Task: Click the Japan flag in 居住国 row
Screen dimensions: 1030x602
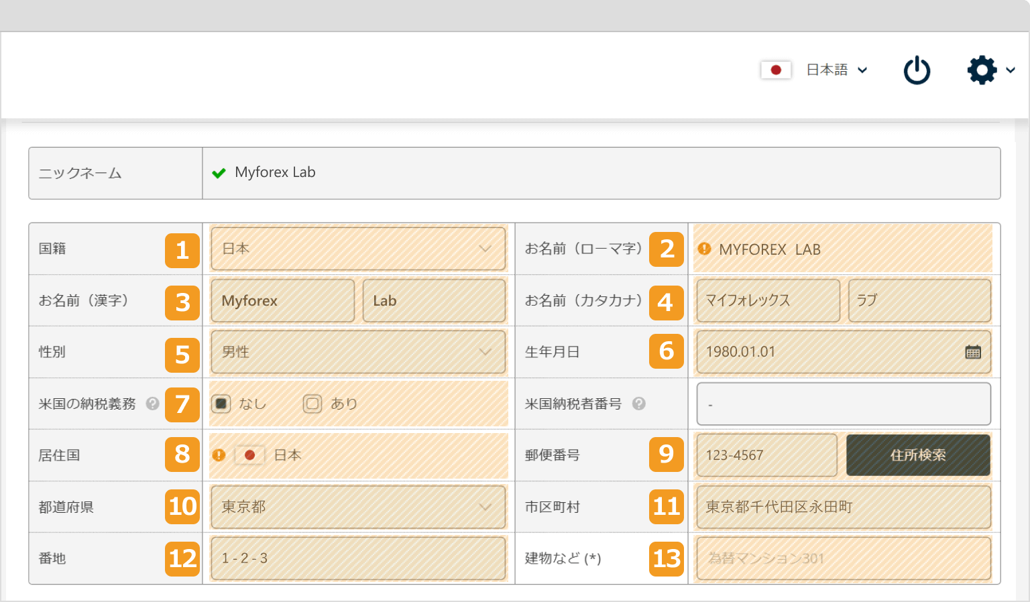Action: tap(249, 455)
